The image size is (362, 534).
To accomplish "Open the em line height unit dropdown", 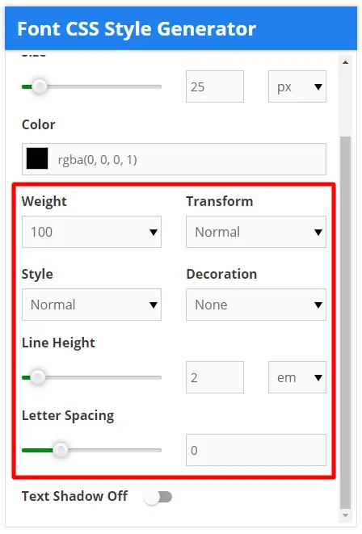I will [x=297, y=377].
